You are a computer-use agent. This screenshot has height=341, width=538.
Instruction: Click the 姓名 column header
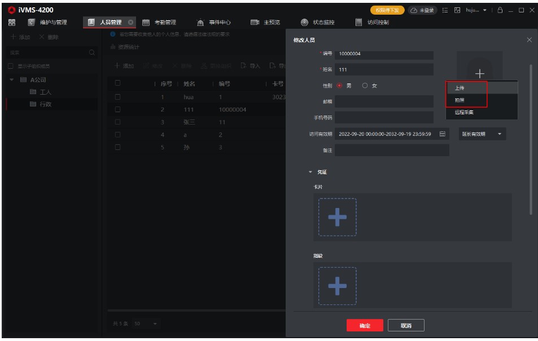189,83
